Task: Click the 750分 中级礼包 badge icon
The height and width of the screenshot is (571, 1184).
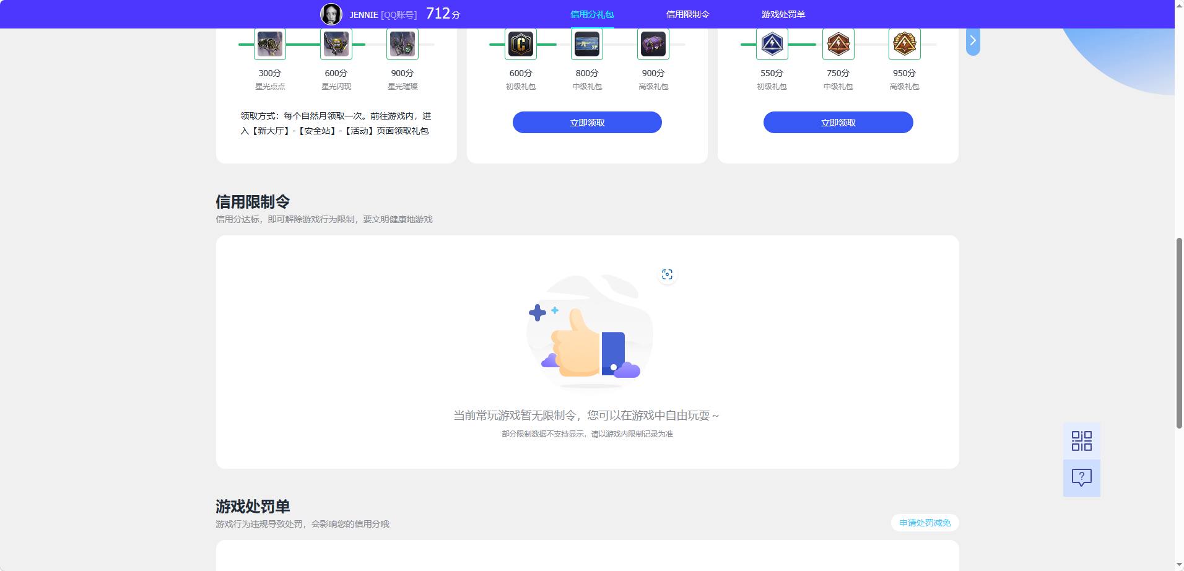Action: (x=838, y=44)
